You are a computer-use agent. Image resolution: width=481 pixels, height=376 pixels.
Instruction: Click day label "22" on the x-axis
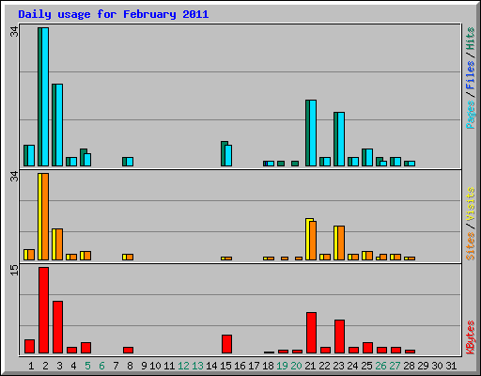[x=324, y=366]
